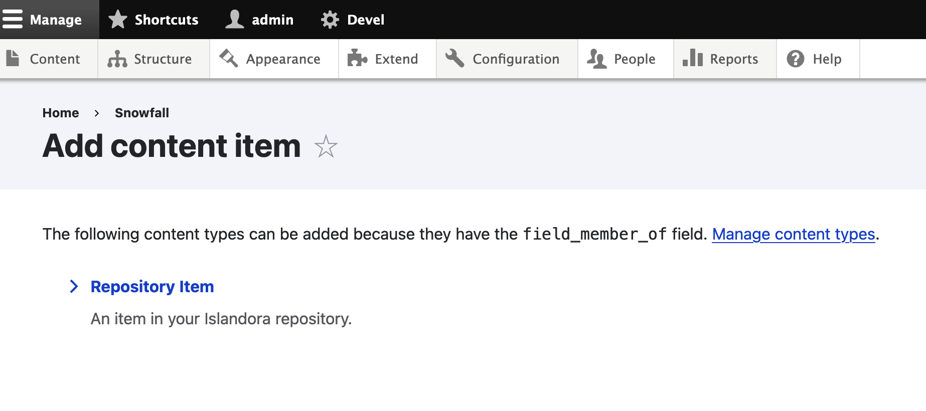This screenshot has width=926, height=411.
Task: Click the Help question mark icon
Action: (x=797, y=59)
